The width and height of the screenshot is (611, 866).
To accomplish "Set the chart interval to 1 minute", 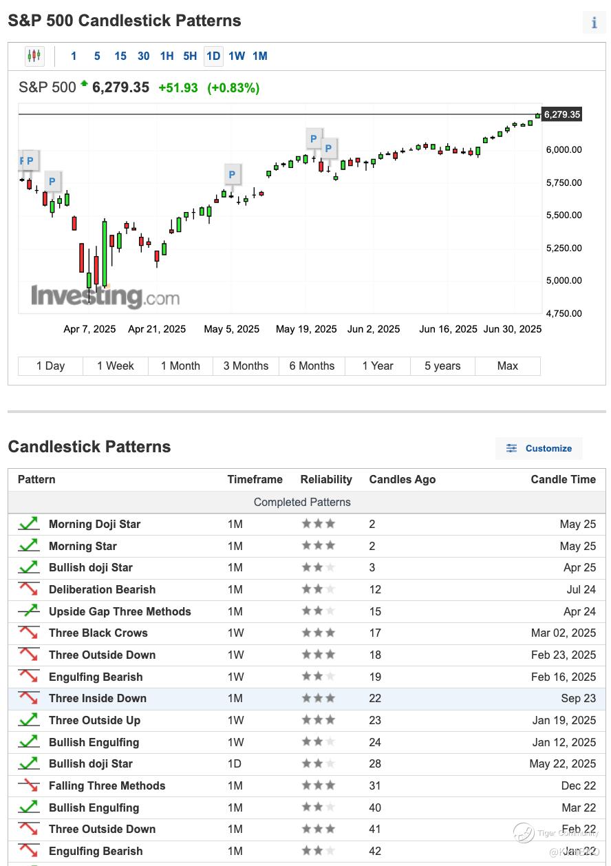I will (74, 56).
